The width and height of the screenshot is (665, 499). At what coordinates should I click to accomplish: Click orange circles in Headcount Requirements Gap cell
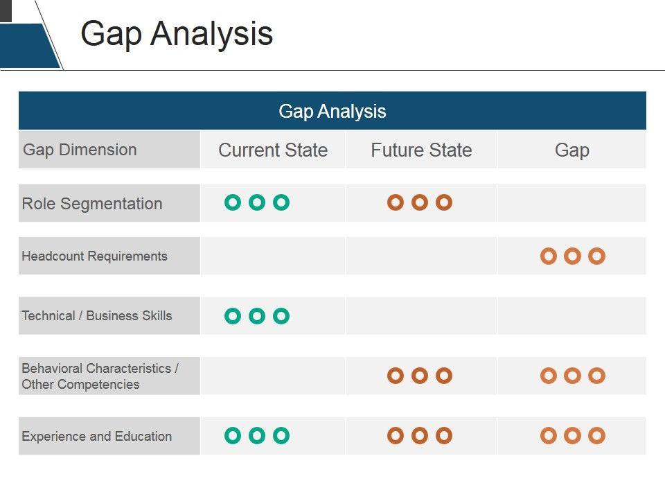pos(572,256)
